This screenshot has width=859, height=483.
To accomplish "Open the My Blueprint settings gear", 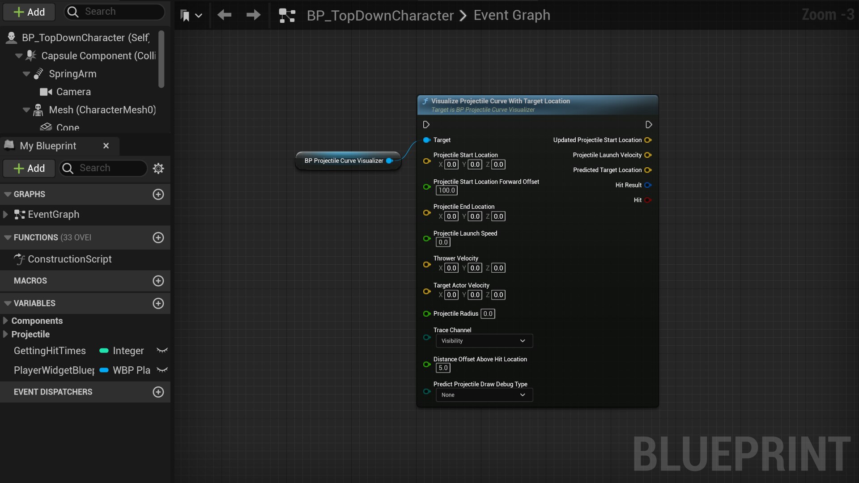I will [x=158, y=168].
